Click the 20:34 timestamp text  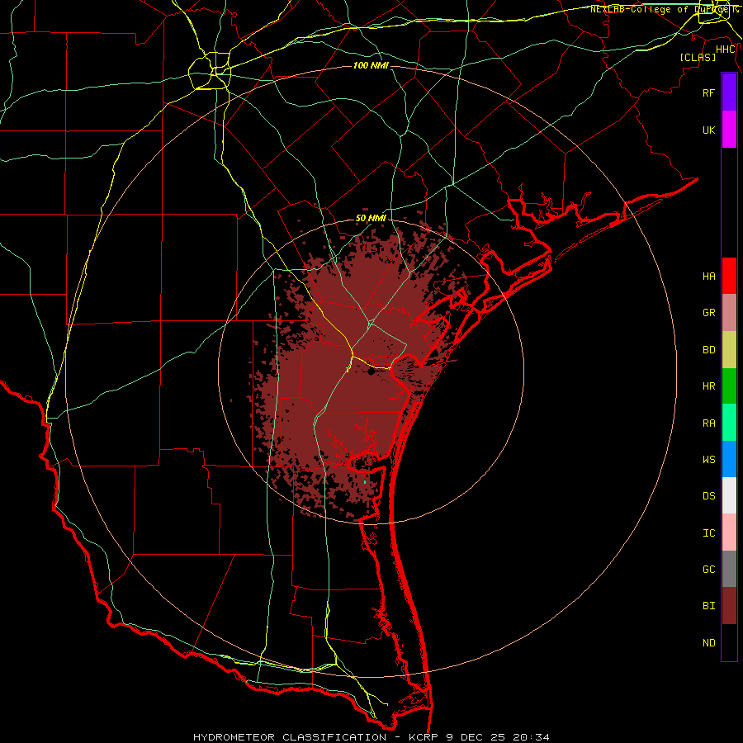pyautogui.click(x=532, y=737)
